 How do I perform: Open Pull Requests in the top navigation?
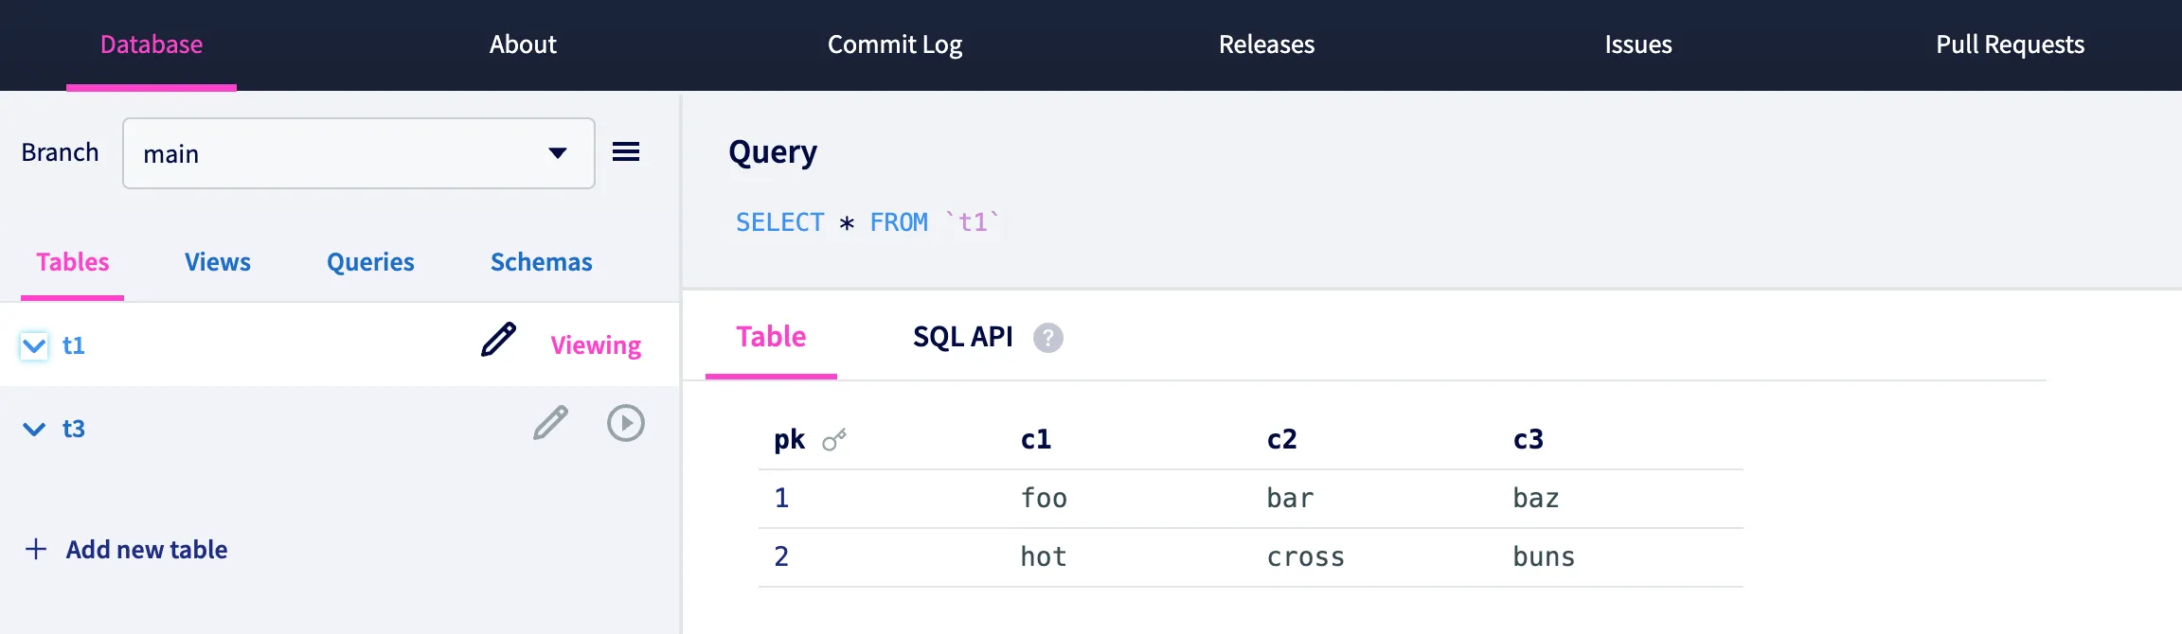click(2010, 44)
